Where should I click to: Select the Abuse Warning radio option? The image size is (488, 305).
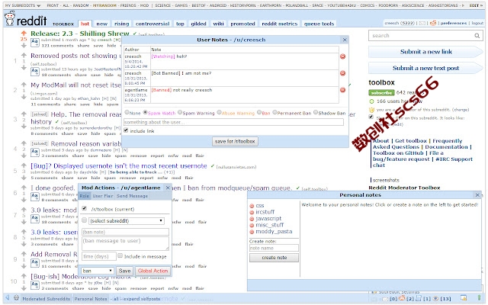[x=219, y=112]
